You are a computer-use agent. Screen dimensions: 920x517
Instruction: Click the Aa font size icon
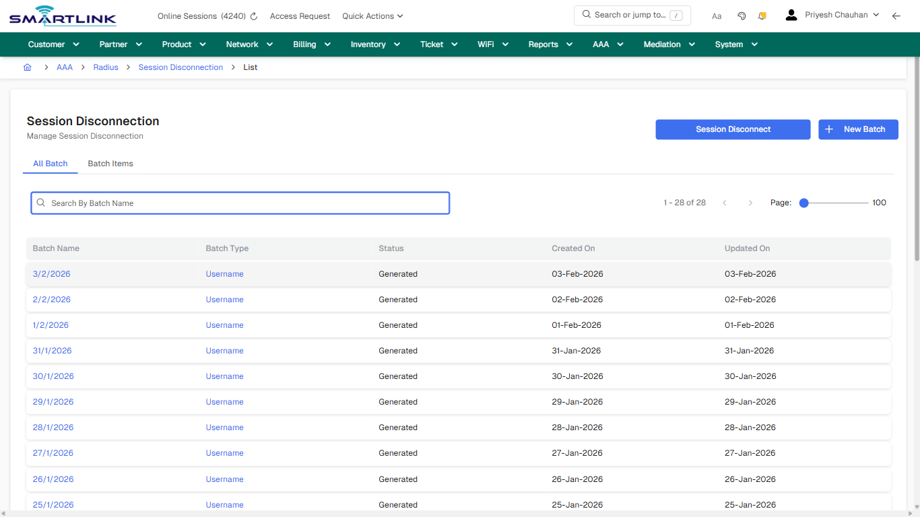716,15
